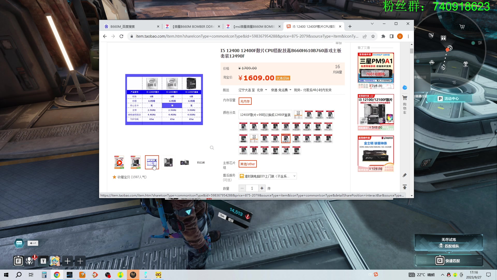This screenshot has width=497, height=280.
Task: Increase quantity with plus button
Action: tap(262, 188)
